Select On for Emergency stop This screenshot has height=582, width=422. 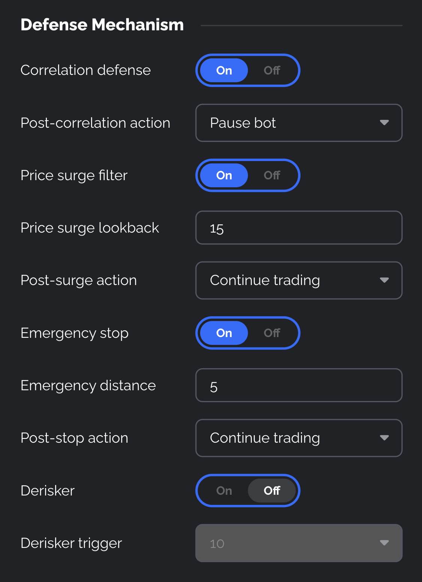click(x=224, y=333)
